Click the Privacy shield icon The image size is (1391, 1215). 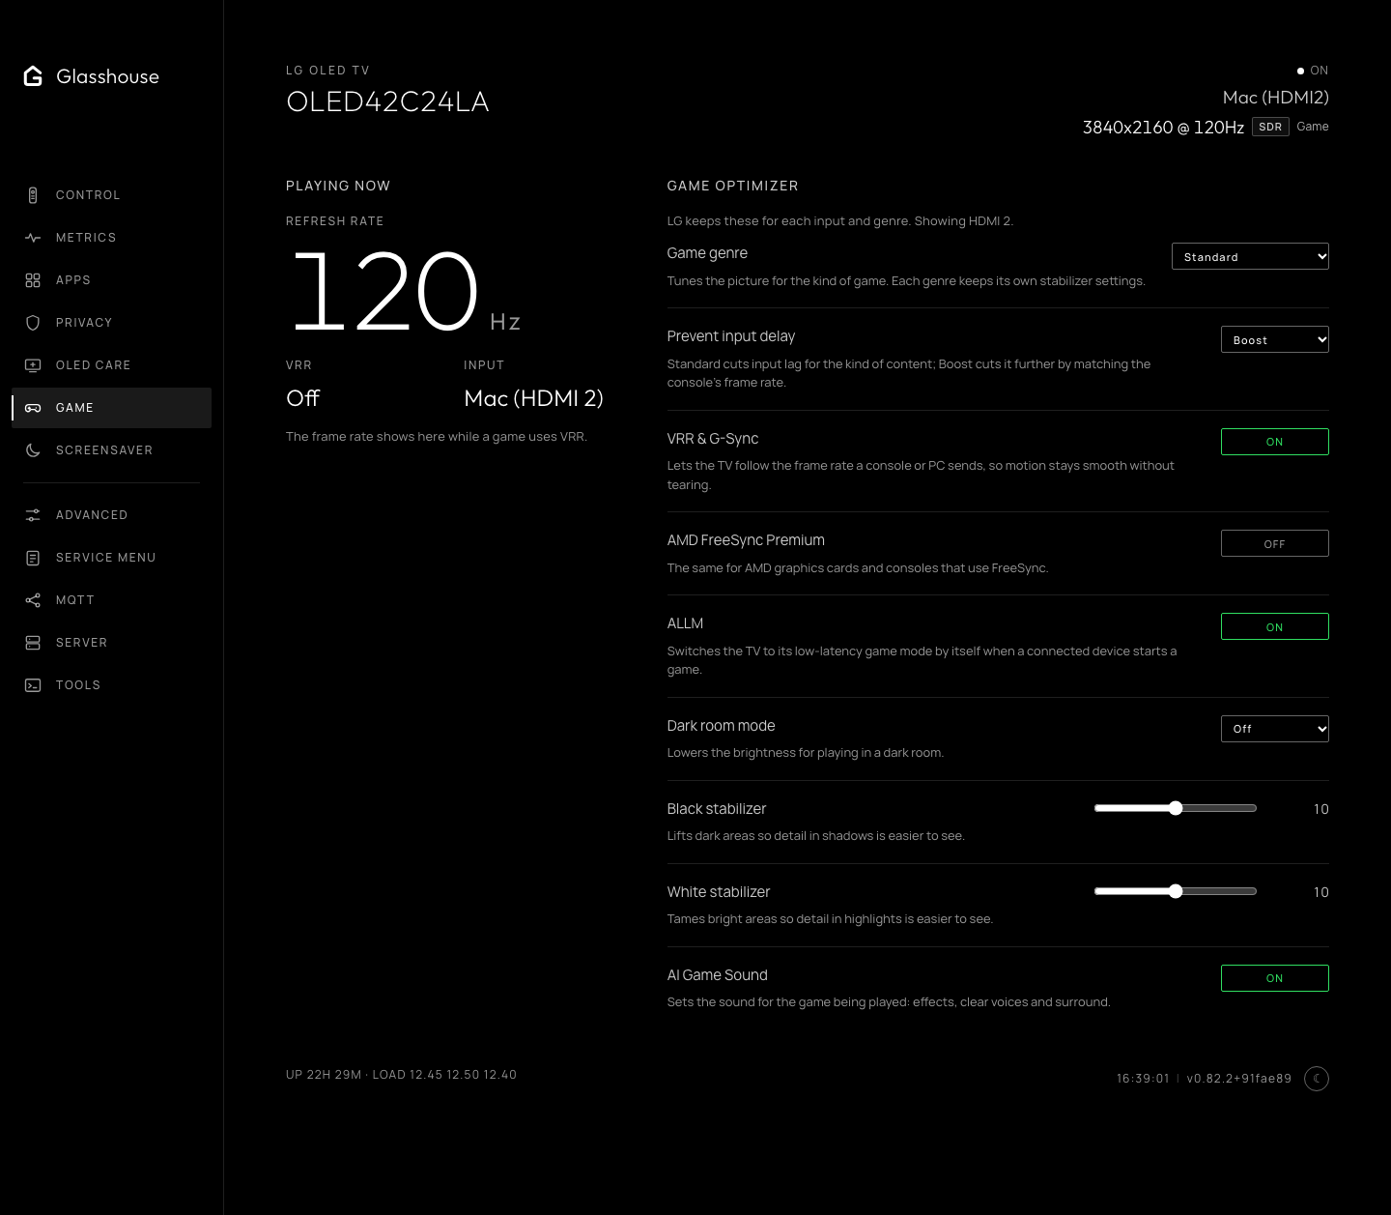[33, 323]
